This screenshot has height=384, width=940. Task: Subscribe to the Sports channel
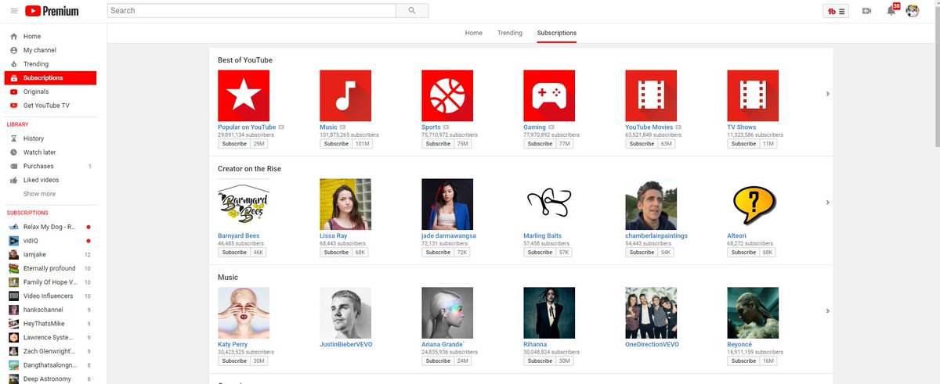(438, 144)
